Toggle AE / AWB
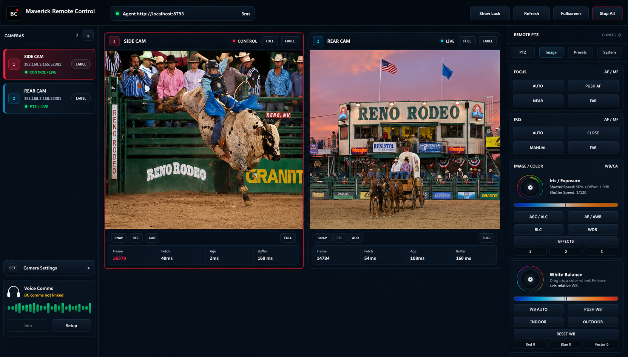 coord(593,217)
